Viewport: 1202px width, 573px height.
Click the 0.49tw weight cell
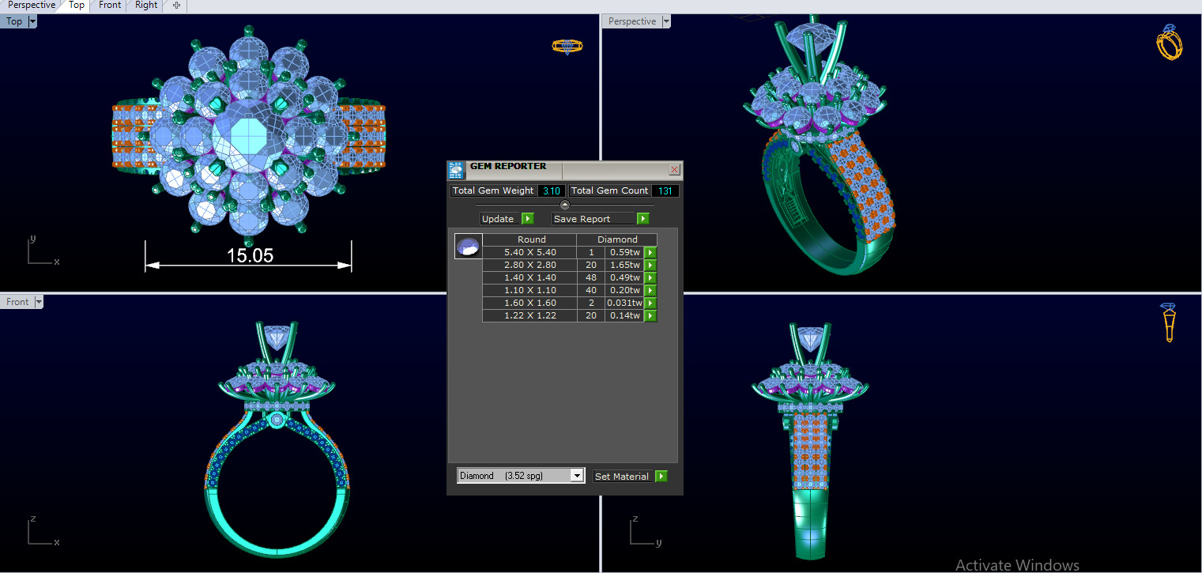[x=624, y=278]
